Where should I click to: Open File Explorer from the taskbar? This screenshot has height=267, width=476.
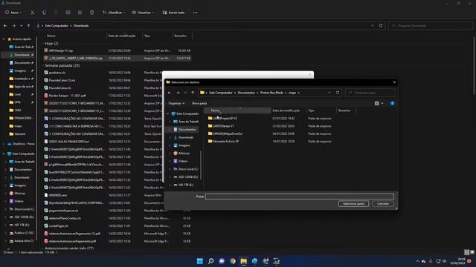(x=243, y=261)
